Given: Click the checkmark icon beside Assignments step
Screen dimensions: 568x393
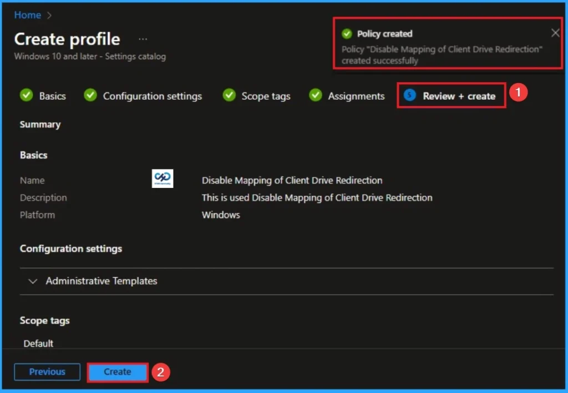Looking at the screenshot, I should tap(316, 95).
